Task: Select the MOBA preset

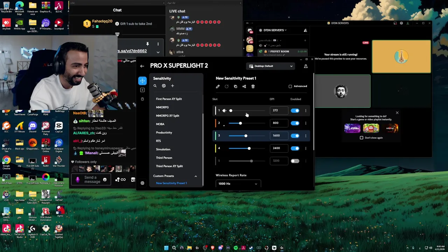Action: pos(160,124)
